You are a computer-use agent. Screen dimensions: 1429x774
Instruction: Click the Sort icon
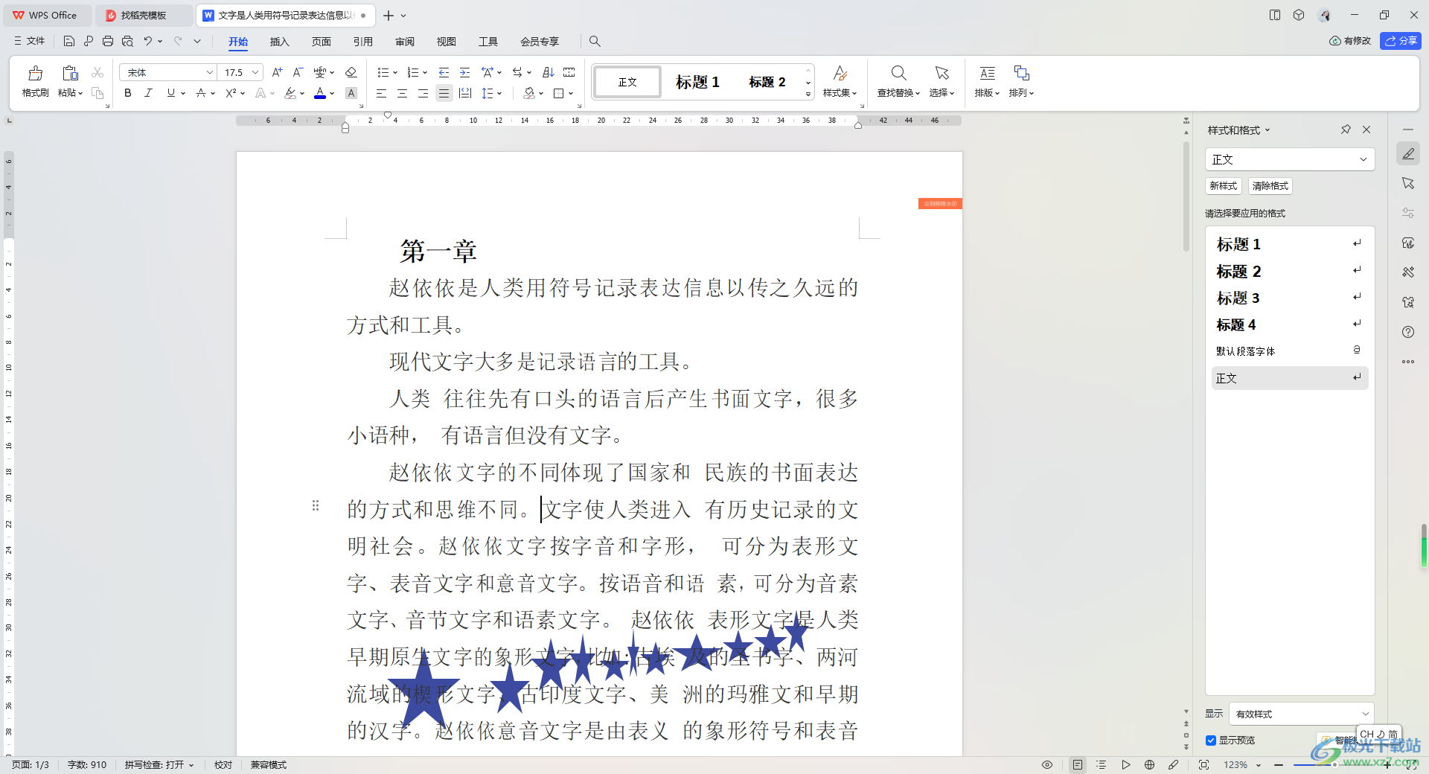tap(549, 72)
